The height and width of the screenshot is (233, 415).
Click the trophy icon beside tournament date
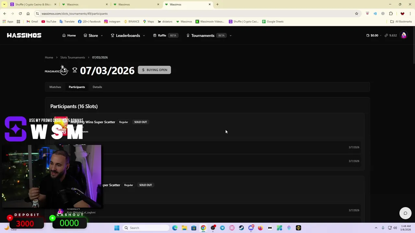75,70
